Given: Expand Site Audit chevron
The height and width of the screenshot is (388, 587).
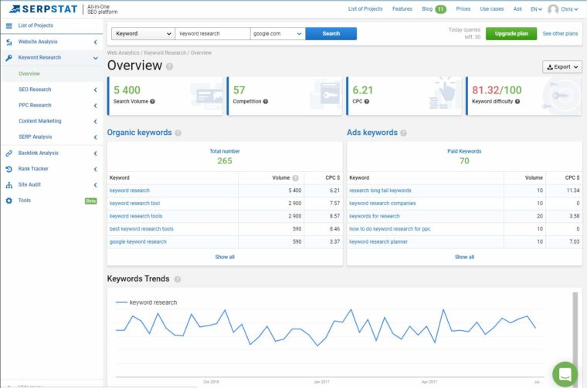Looking at the screenshot, I should (x=96, y=184).
